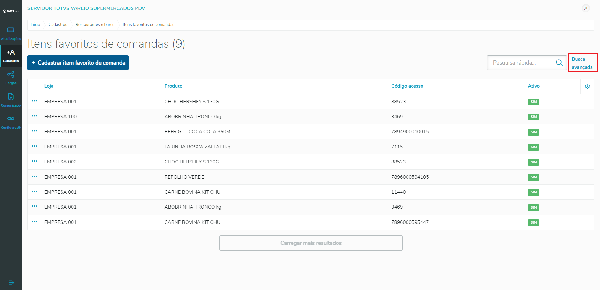
Task: Click code 7896000595447
Action: [410, 222]
